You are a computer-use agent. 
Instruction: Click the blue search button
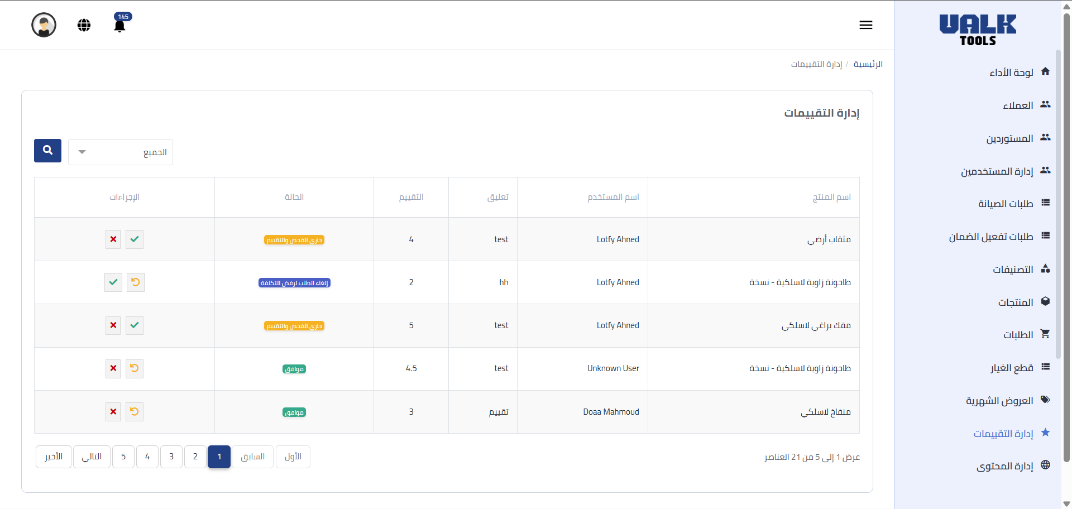pos(47,151)
